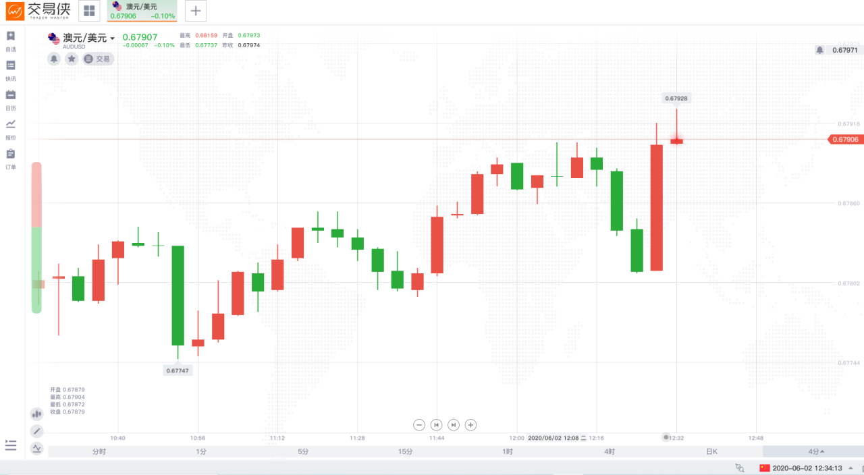This screenshot has height=475, width=864.
Task: Toggle the favorite star for AUDUSD
Action: (72, 59)
